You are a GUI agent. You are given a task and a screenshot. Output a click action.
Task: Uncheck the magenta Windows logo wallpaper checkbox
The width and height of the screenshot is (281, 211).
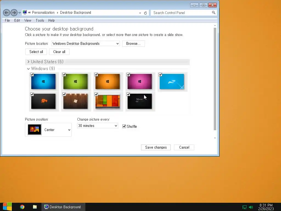pyautogui.click(x=128, y=75)
